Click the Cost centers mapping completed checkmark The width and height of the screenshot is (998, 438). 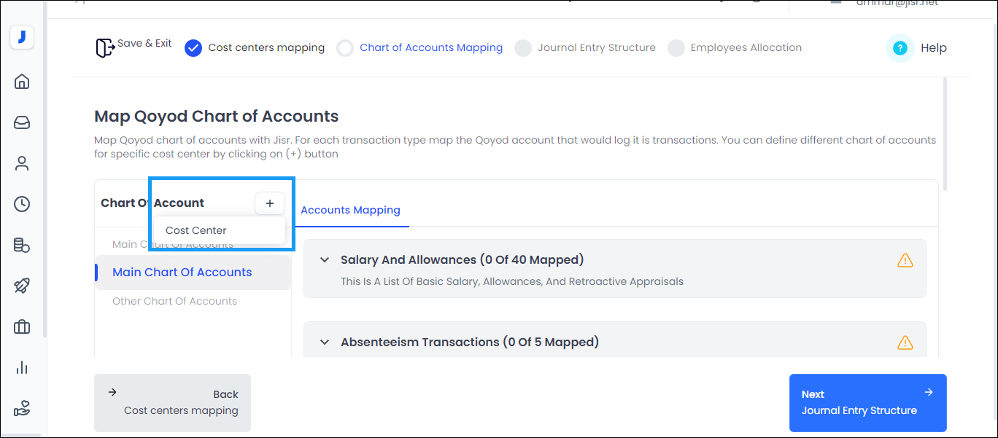[x=193, y=47]
